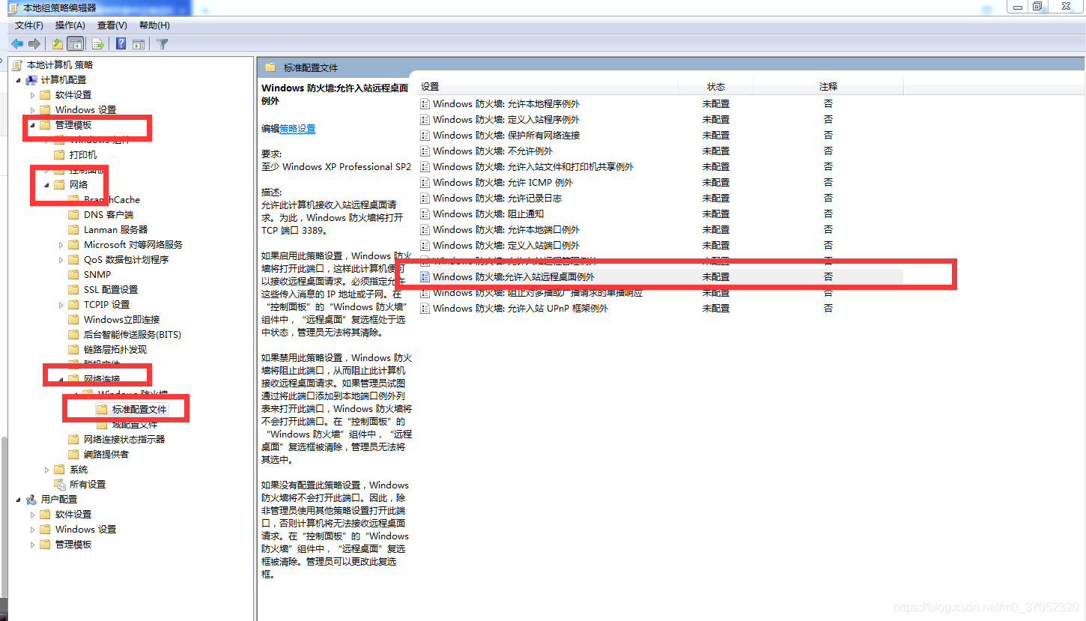Sort by the 状态 column header
The height and width of the screenshot is (621, 1086).
716,87
